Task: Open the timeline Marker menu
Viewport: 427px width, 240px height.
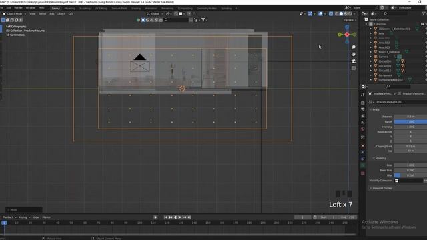Action: tap(47, 217)
